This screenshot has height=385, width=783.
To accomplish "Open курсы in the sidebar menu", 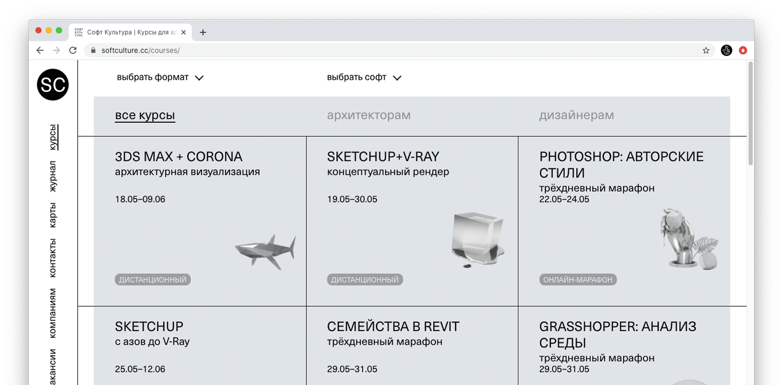I will (53, 137).
